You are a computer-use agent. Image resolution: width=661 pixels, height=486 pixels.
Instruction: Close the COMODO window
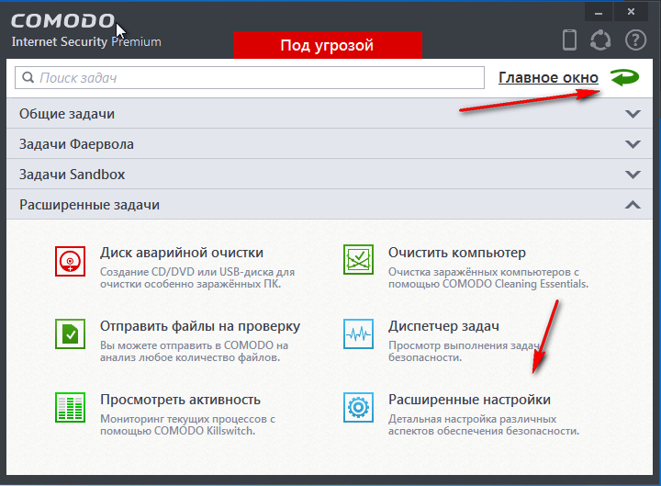pyautogui.click(x=631, y=12)
